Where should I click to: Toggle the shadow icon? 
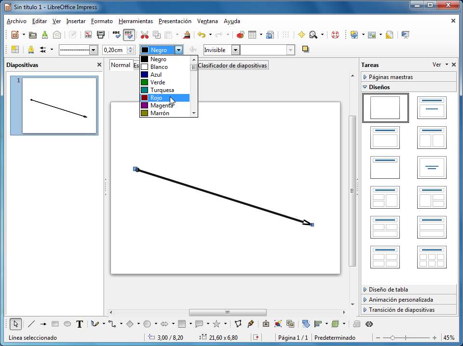coord(306,49)
